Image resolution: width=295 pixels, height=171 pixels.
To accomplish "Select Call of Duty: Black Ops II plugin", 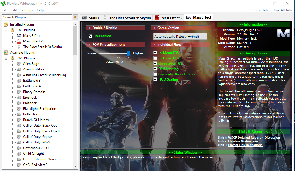I will (x=41, y=131).
